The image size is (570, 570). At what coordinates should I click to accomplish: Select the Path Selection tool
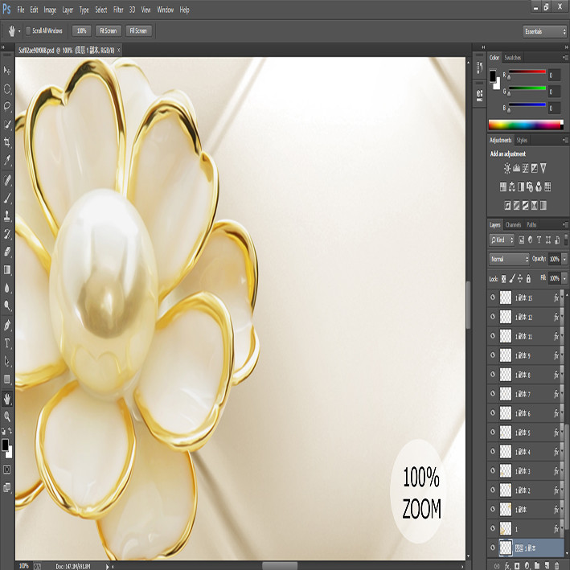[x=7, y=361]
